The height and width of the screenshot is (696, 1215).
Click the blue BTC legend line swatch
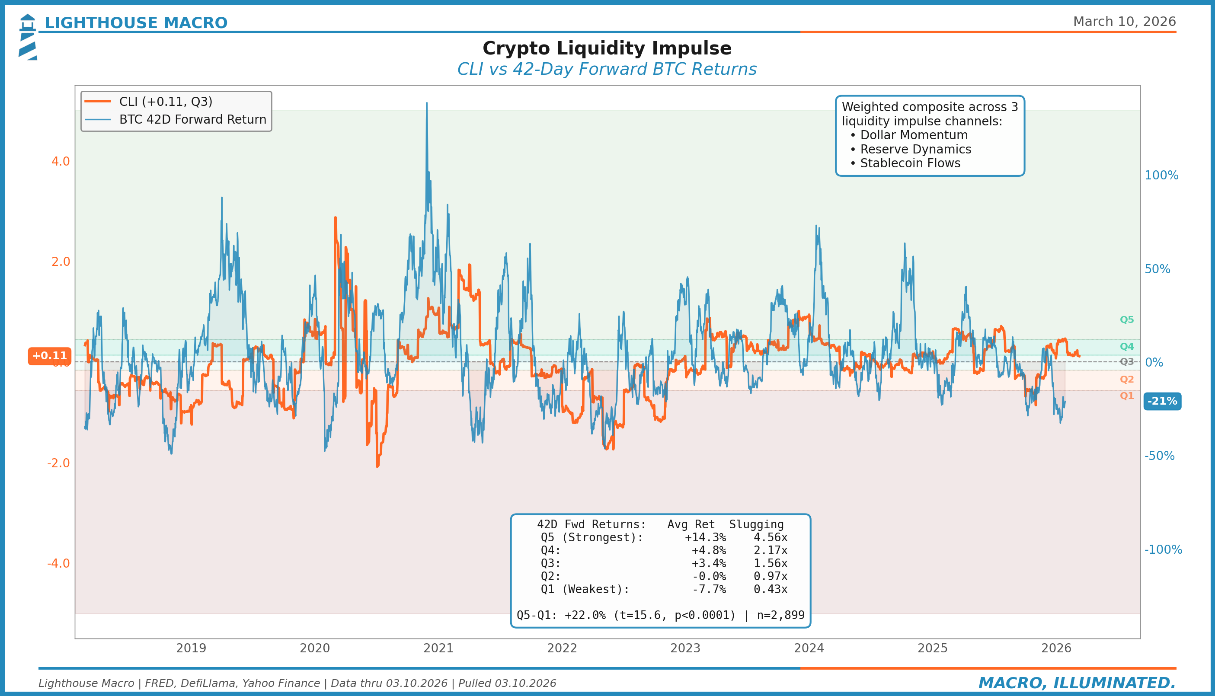coord(98,119)
